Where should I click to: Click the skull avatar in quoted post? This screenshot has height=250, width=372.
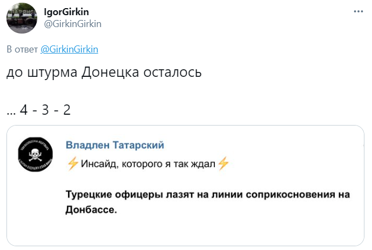(x=36, y=155)
